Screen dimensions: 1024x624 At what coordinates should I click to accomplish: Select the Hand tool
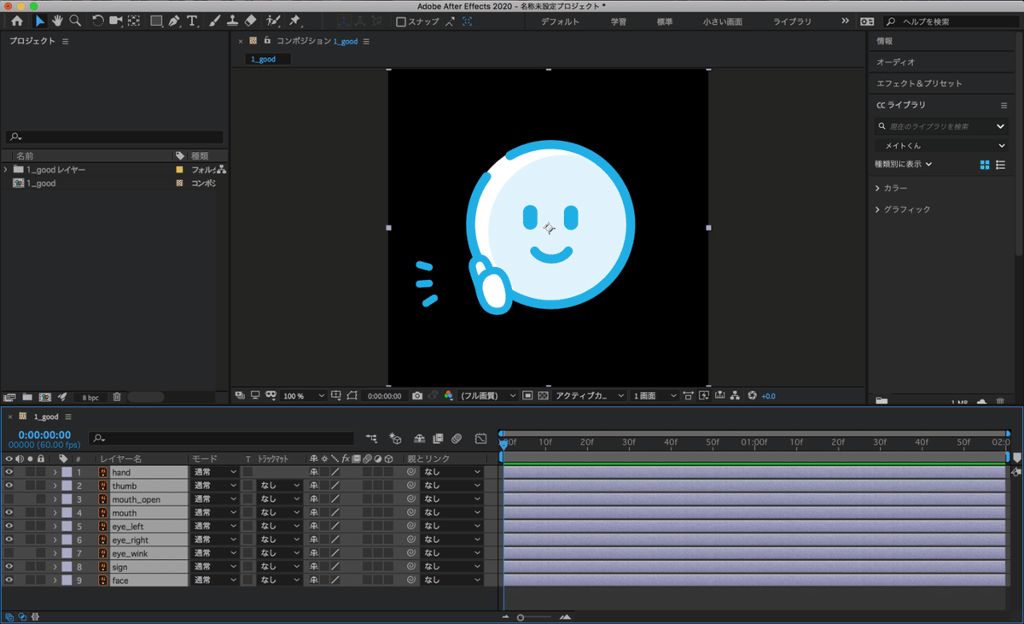click(58, 20)
